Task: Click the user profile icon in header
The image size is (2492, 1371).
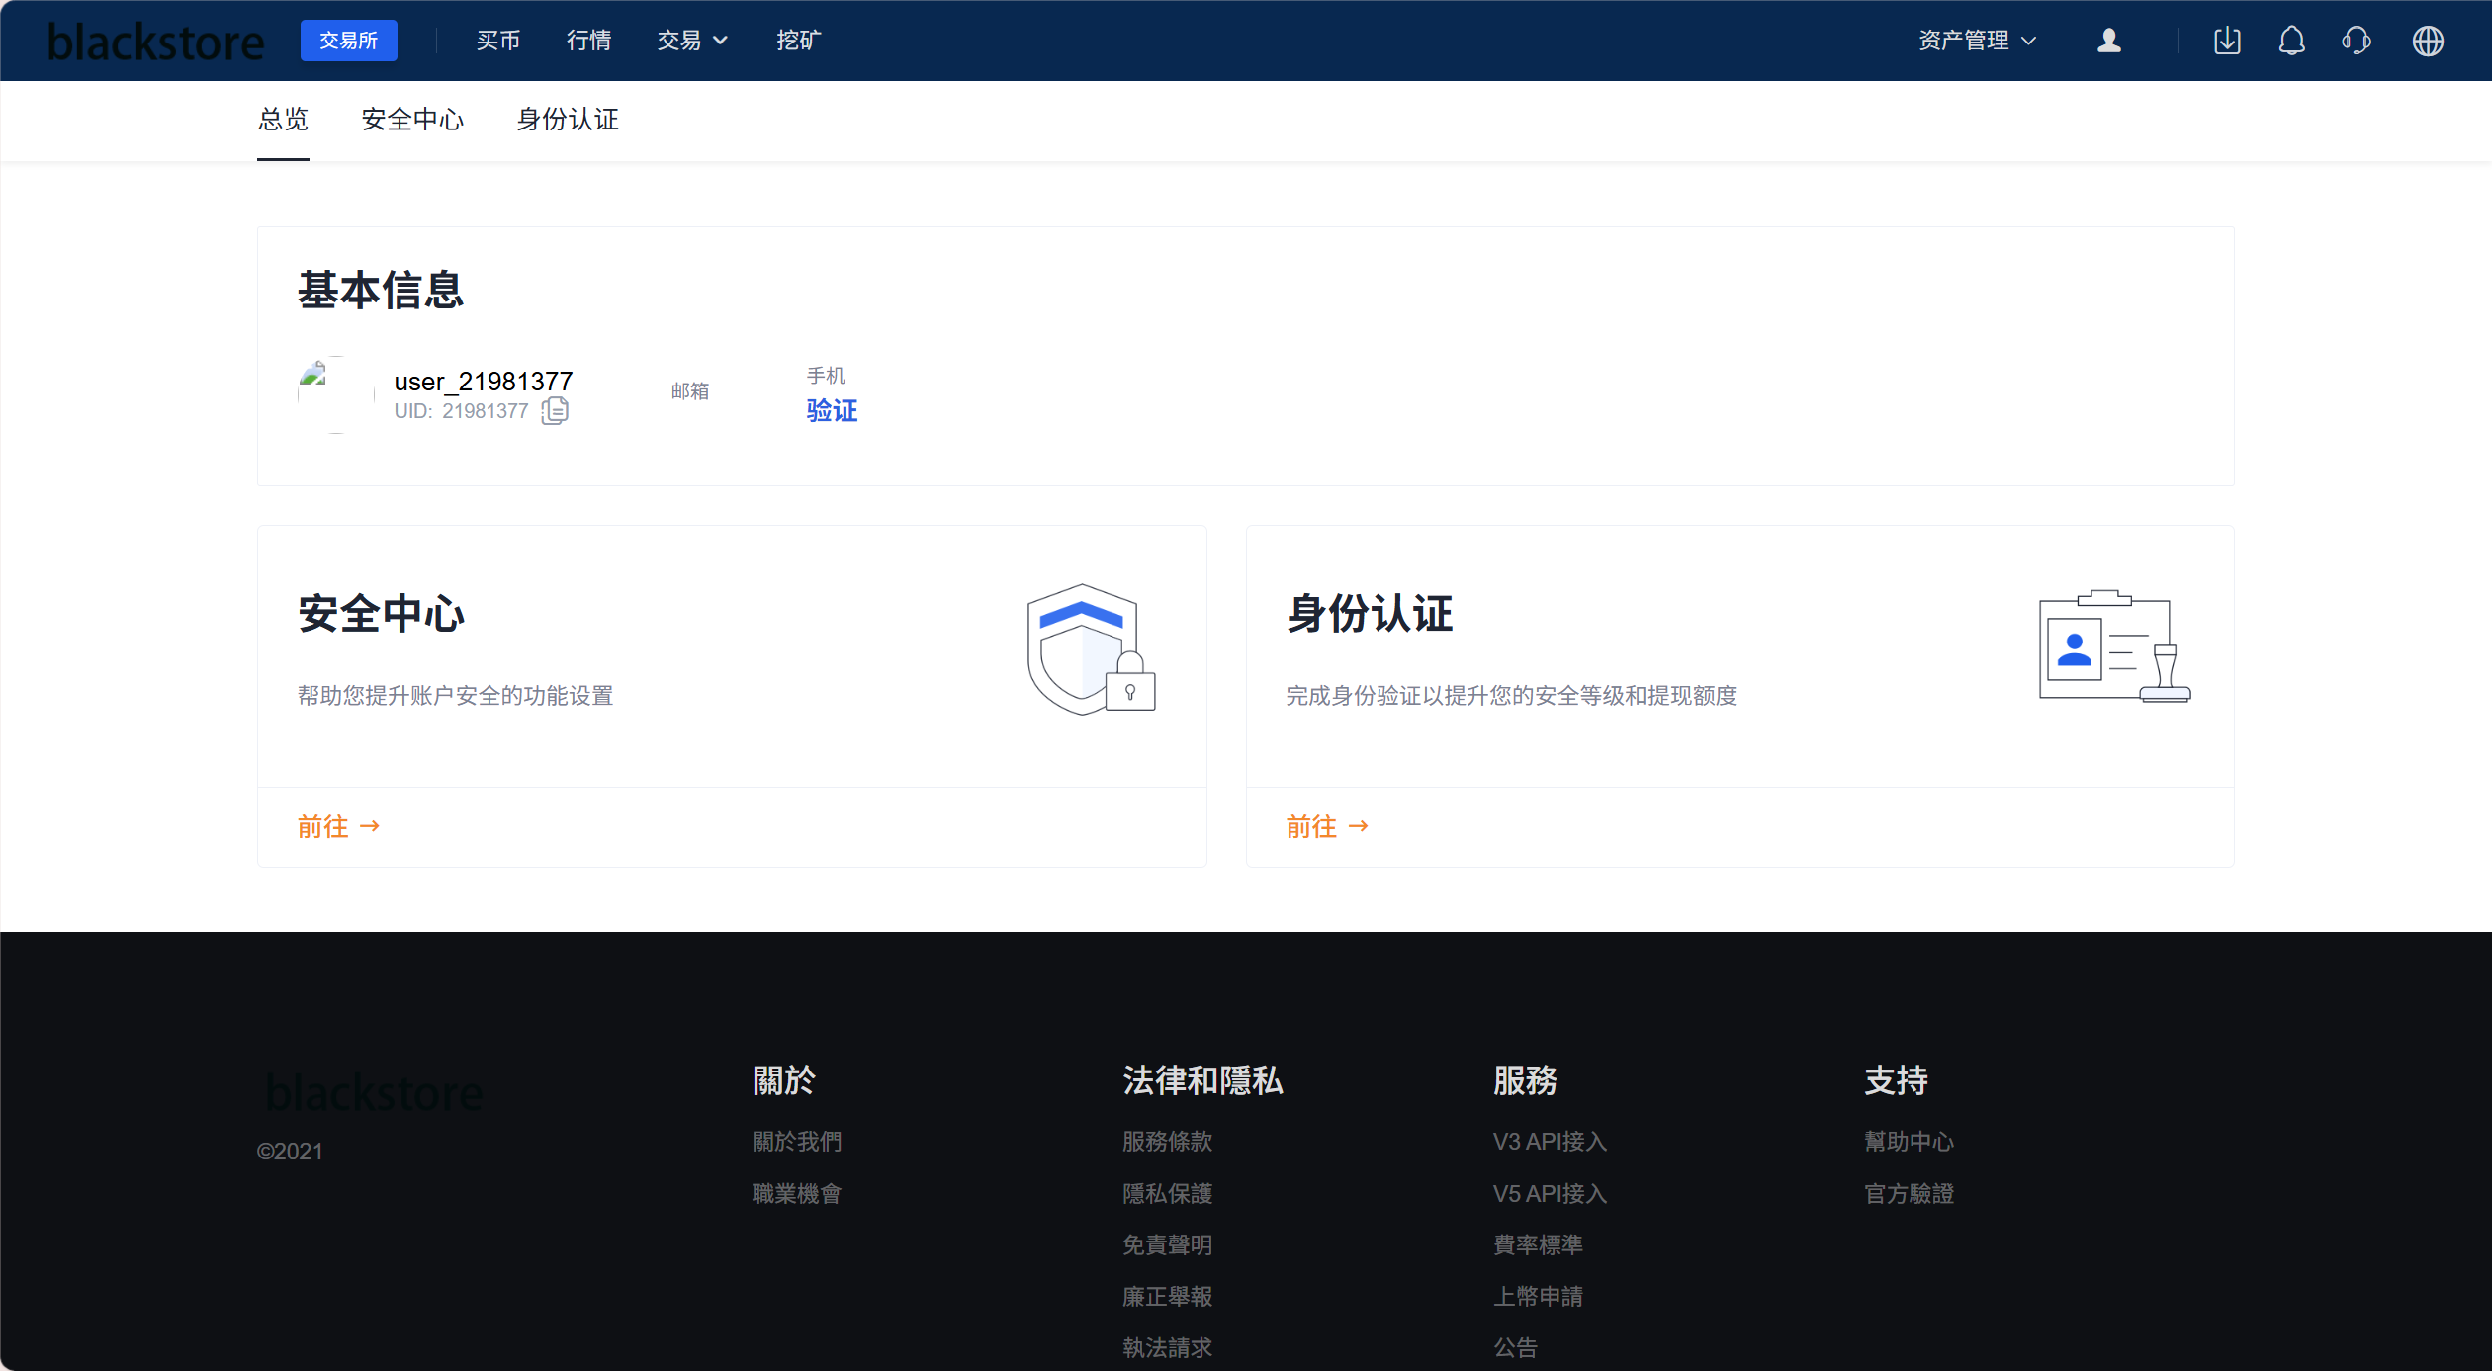Action: [2108, 41]
